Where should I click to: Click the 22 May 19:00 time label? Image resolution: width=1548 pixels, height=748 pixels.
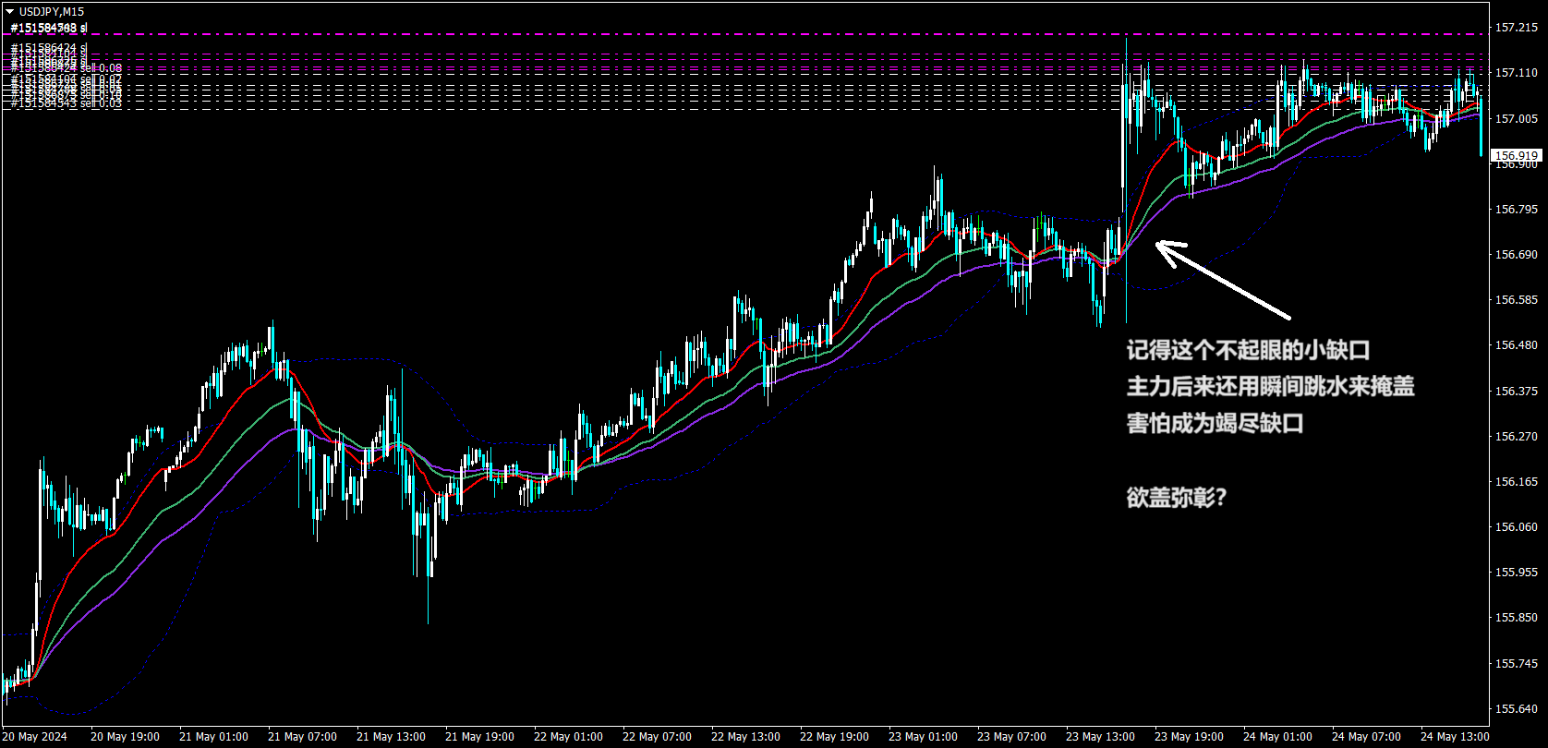[x=835, y=737]
